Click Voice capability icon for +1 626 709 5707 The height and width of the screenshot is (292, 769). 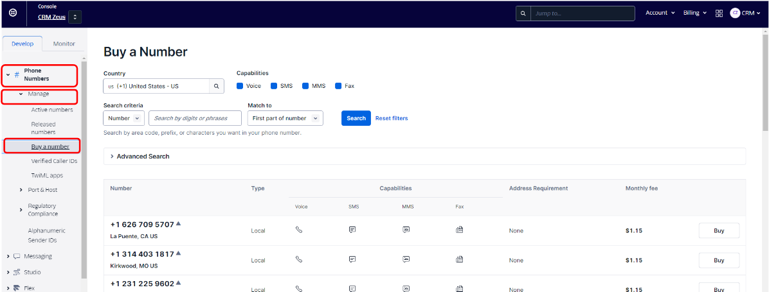(299, 230)
